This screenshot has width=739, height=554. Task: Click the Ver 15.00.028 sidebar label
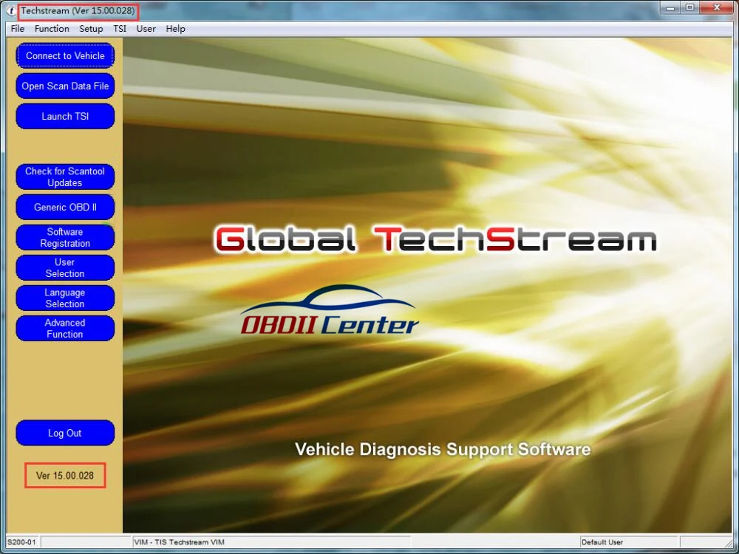65,475
